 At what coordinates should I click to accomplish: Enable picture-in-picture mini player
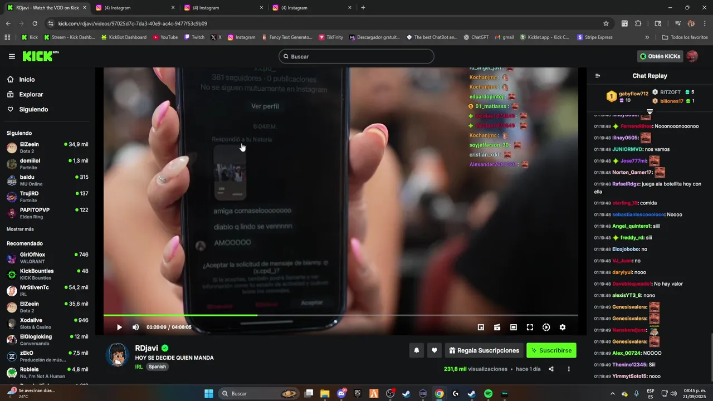[481, 327]
